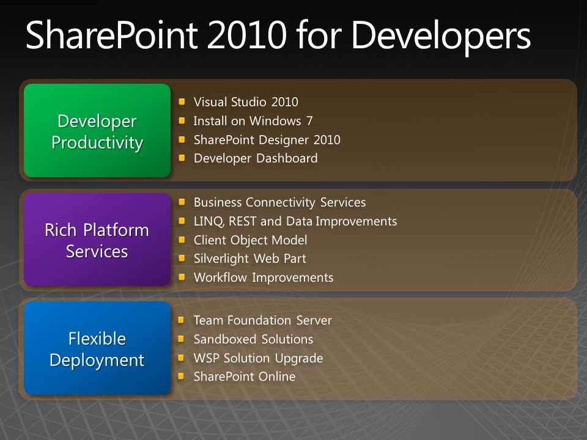Click the Sandboxed Solutions text
This screenshot has height=440, width=587.
tap(253, 339)
